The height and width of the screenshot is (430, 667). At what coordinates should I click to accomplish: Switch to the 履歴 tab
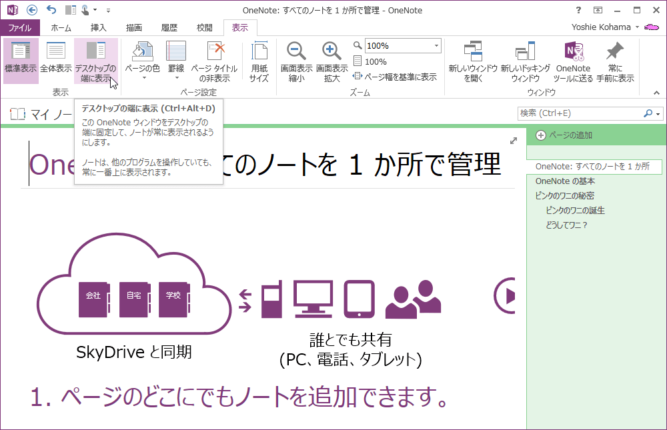tap(169, 27)
